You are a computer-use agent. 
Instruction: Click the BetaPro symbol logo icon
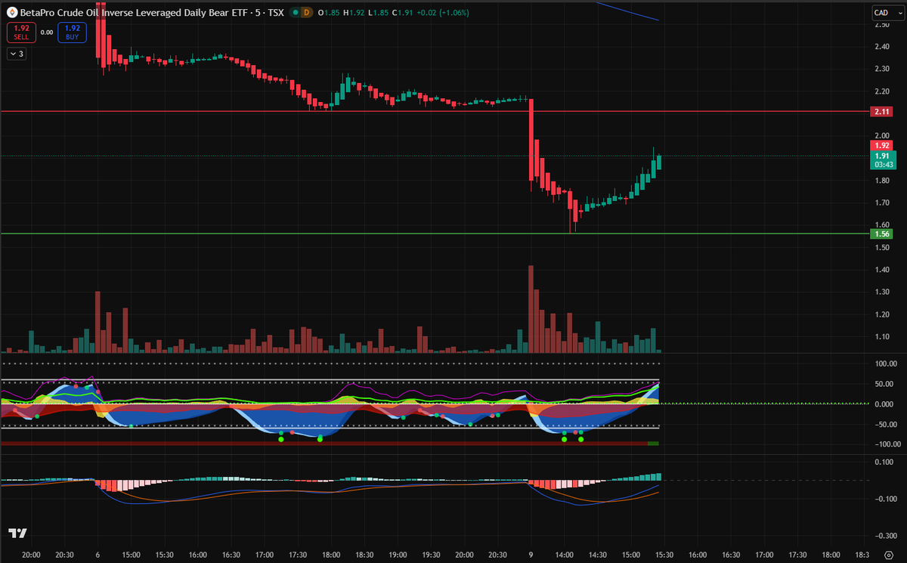click(12, 13)
